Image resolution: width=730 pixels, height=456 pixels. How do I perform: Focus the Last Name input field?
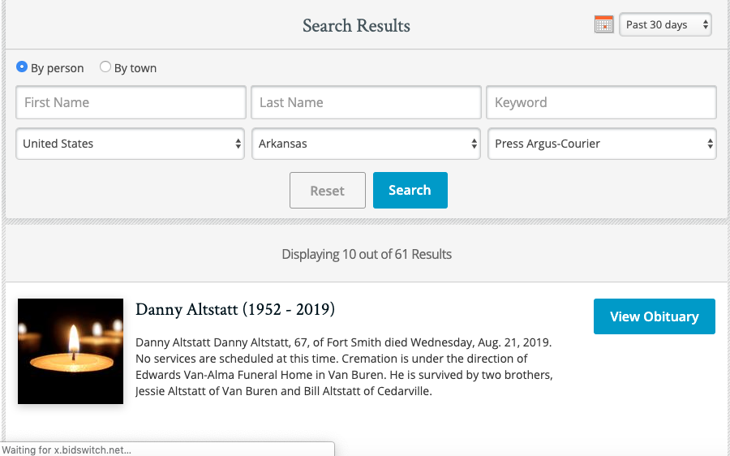click(366, 102)
